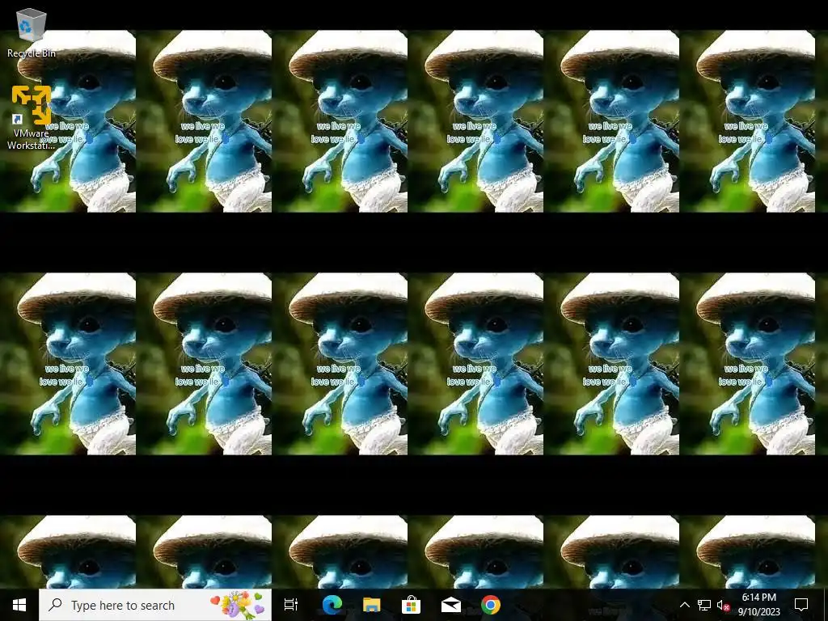828x621 pixels.
Task: Open the Windows Start menu
Action: pyautogui.click(x=19, y=605)
